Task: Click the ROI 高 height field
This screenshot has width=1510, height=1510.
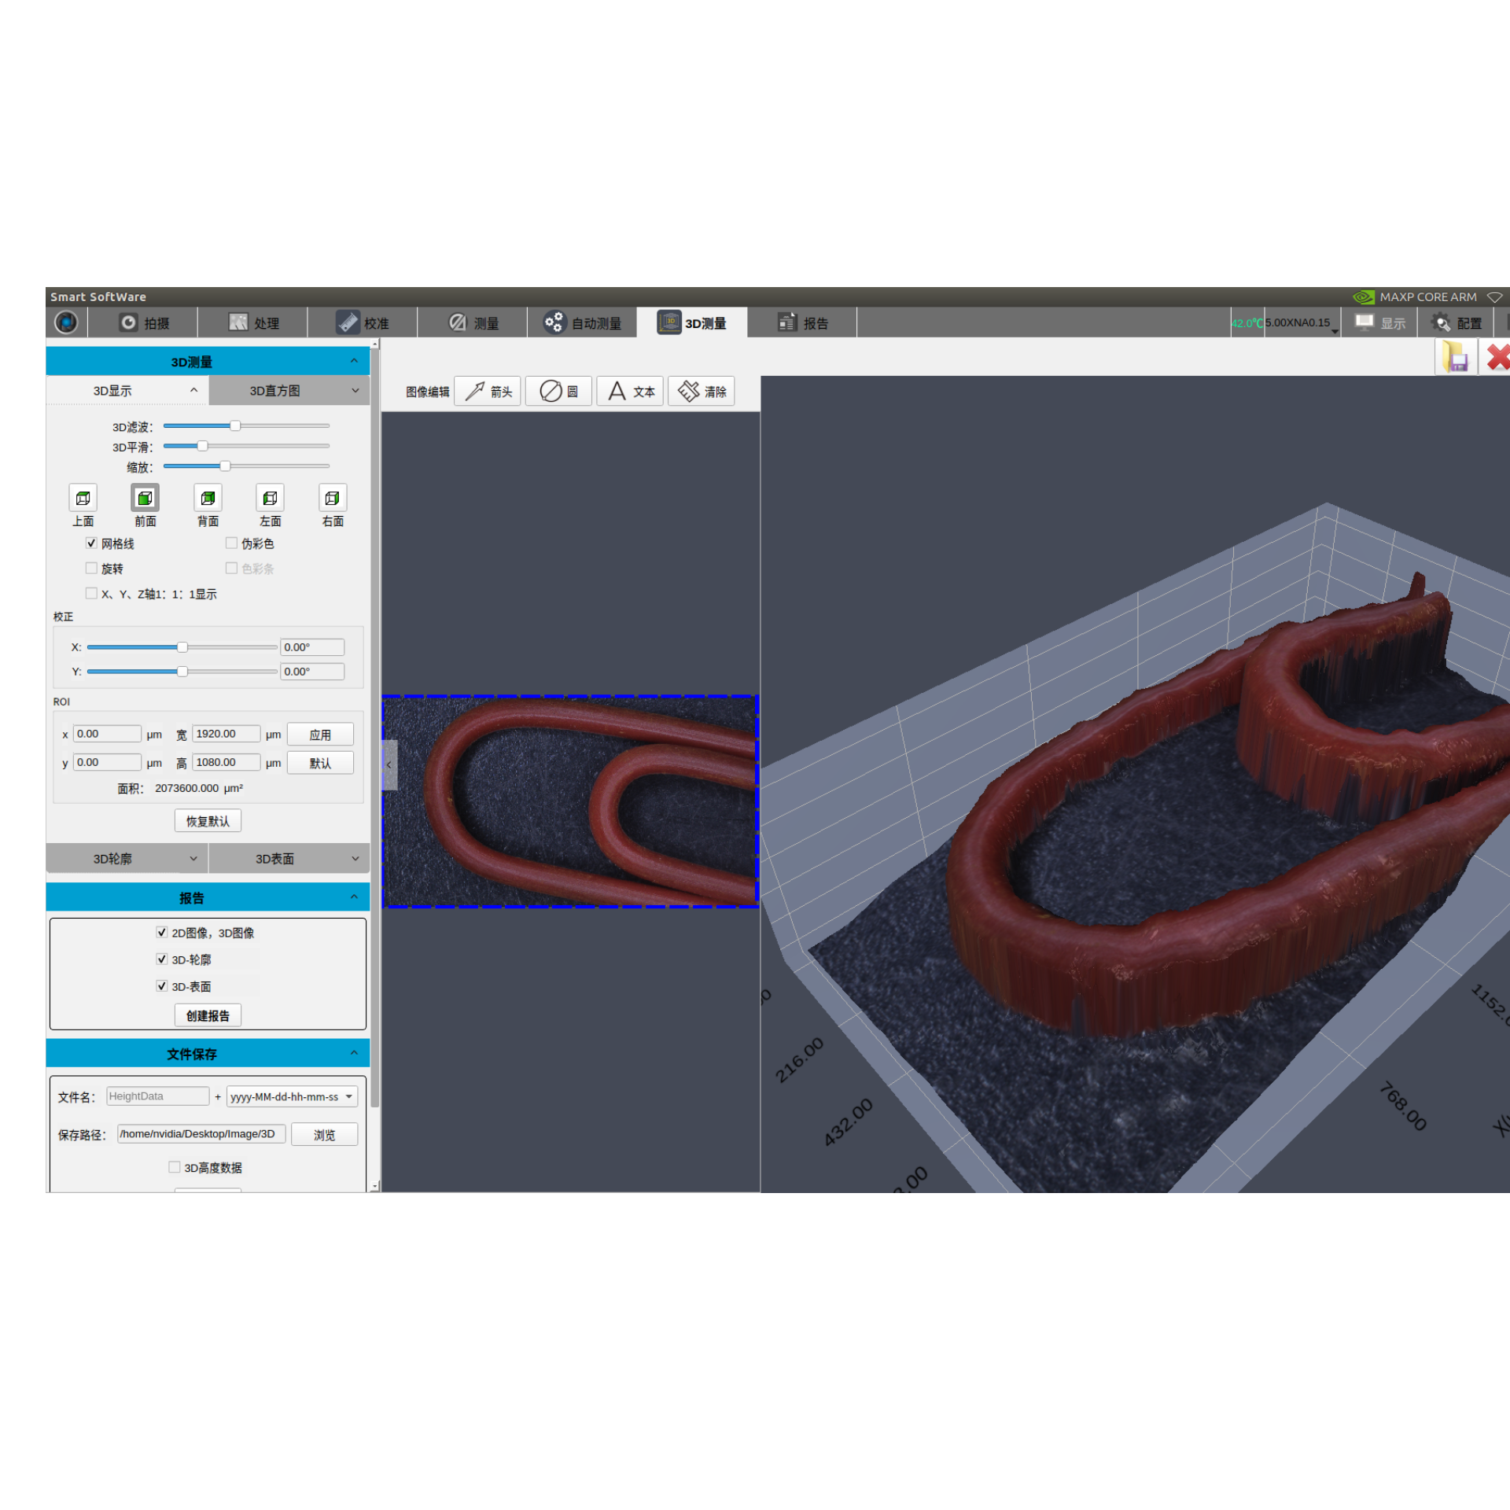Action: [x=226, y=762]
